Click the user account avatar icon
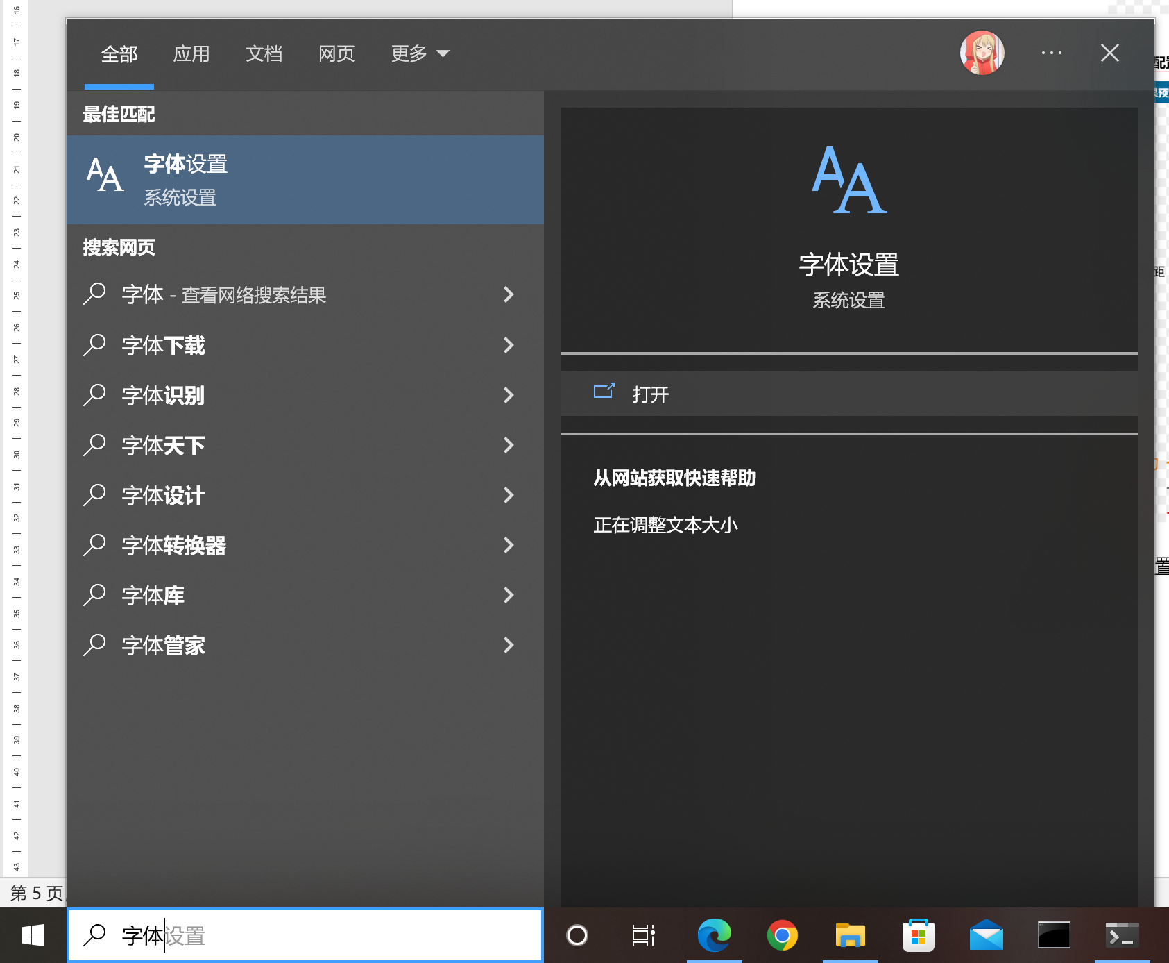1169x963 pixels. 982,53
